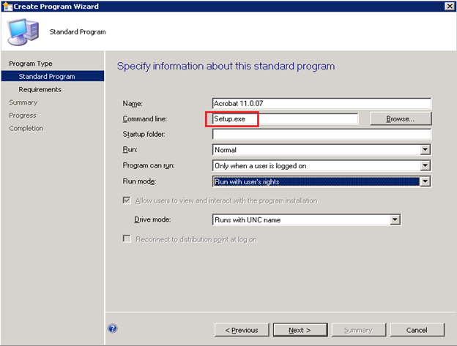Go to the Requirements wizard step
This screenshot has width=457, height=346.
40,89
